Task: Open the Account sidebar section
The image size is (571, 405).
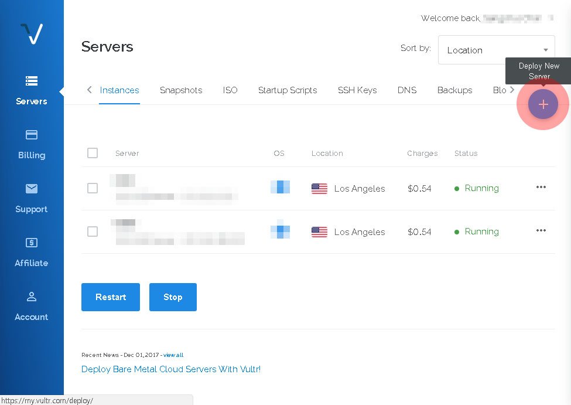Action: pos(32,306)
